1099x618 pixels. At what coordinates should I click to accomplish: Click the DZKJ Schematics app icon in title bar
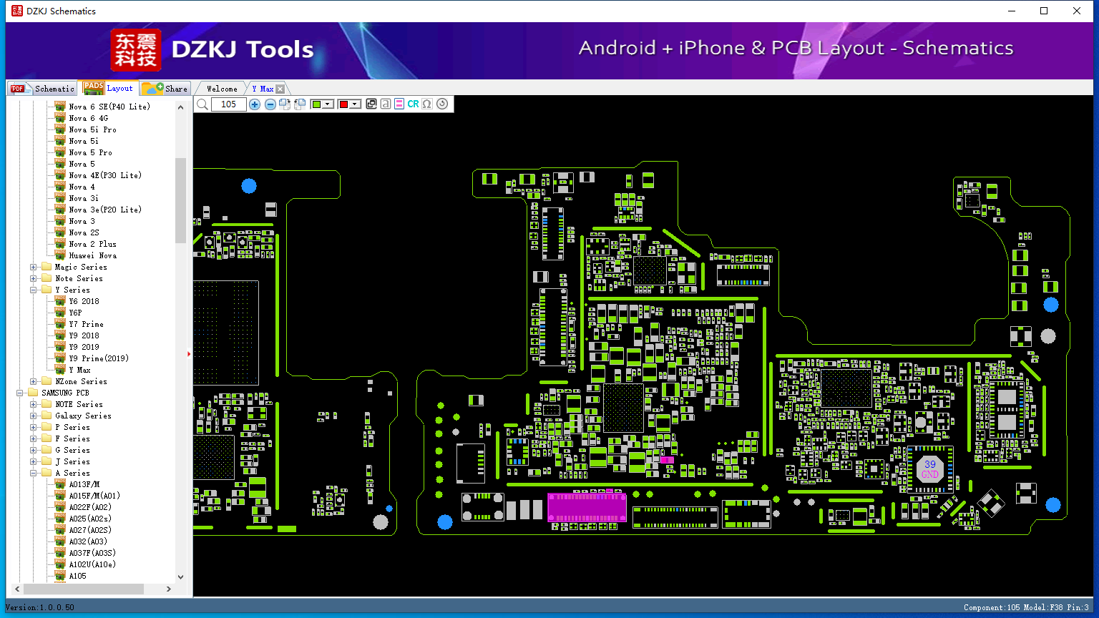17,11
